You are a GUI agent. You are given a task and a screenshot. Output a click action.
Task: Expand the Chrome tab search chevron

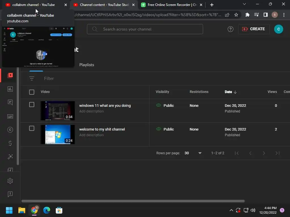click(x=244, y=4)
